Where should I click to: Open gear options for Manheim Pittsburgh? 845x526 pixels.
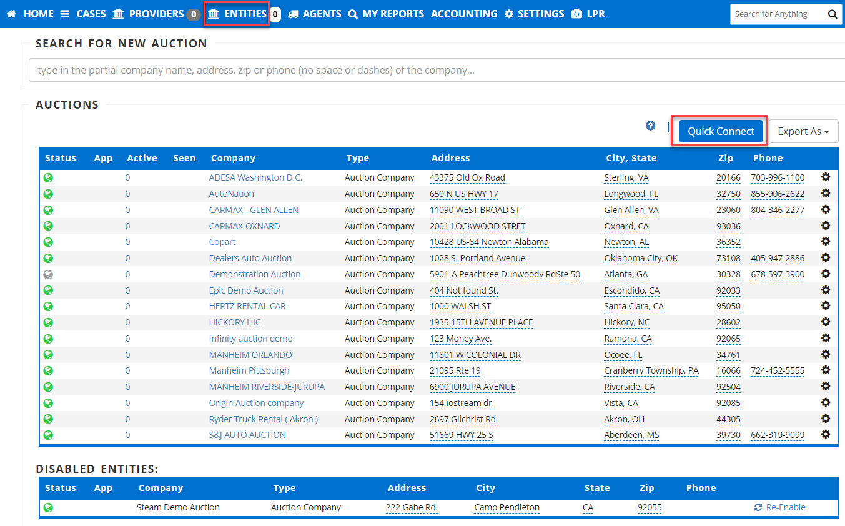pyautogui.click(x=825, y=370)
